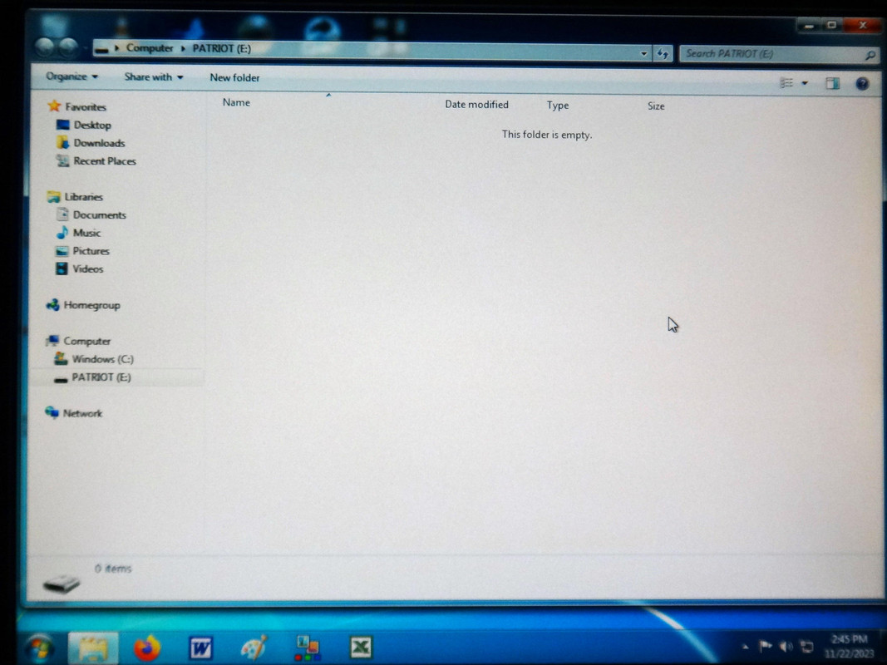Open the Music library
Screen dimensions: 887x665
point(86,233)
